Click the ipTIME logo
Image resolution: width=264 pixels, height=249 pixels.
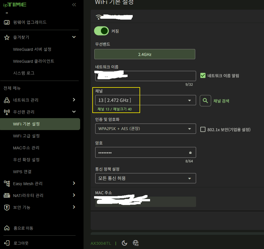point(15,5)
